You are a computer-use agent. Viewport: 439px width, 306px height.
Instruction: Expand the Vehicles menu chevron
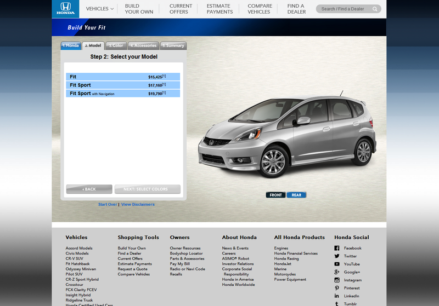(112, 9)
